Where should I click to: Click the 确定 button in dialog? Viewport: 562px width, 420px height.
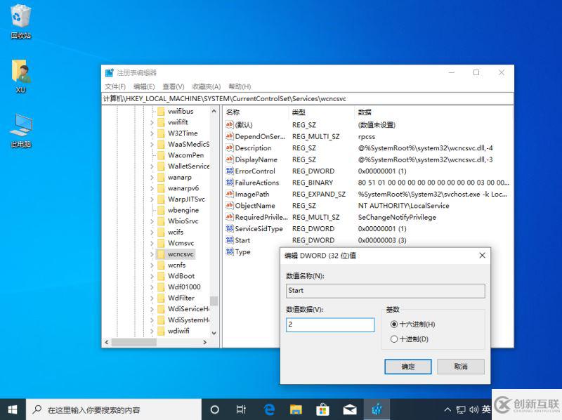pyautogui.click(x=407, y=367)
